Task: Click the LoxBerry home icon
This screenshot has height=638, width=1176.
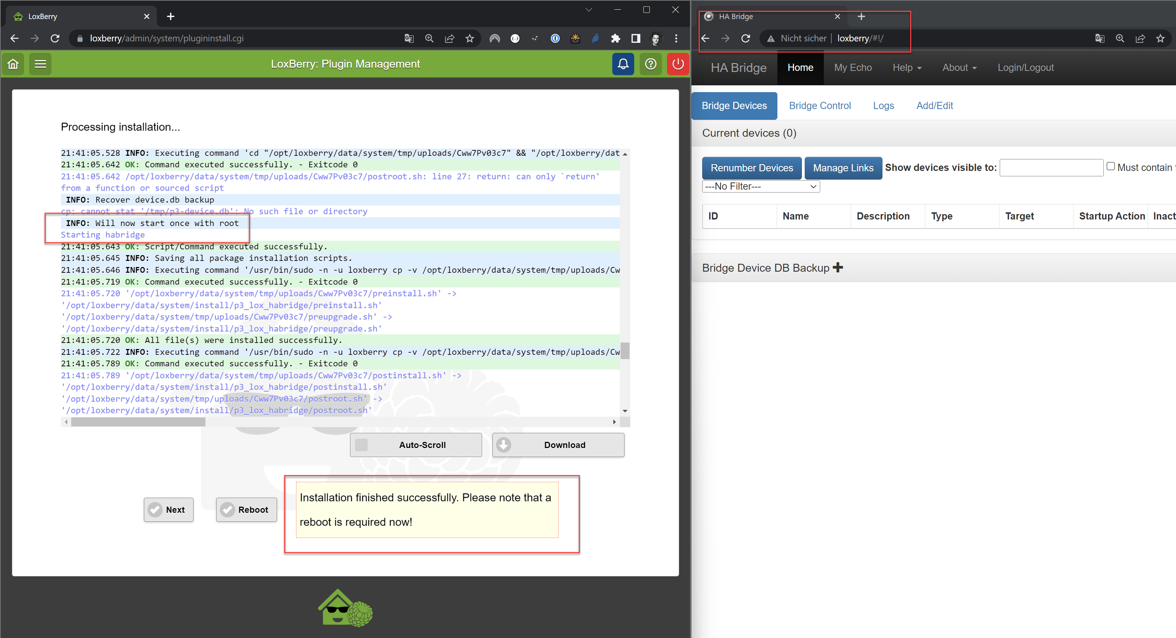Action: 14,64
